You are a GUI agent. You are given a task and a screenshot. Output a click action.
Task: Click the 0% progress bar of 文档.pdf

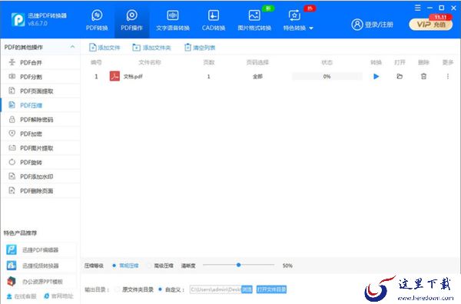(327, 76)
